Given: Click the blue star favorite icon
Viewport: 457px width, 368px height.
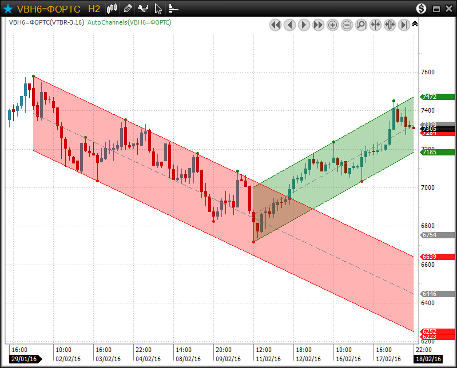Looking at the screenshot, I should (8, 9).
